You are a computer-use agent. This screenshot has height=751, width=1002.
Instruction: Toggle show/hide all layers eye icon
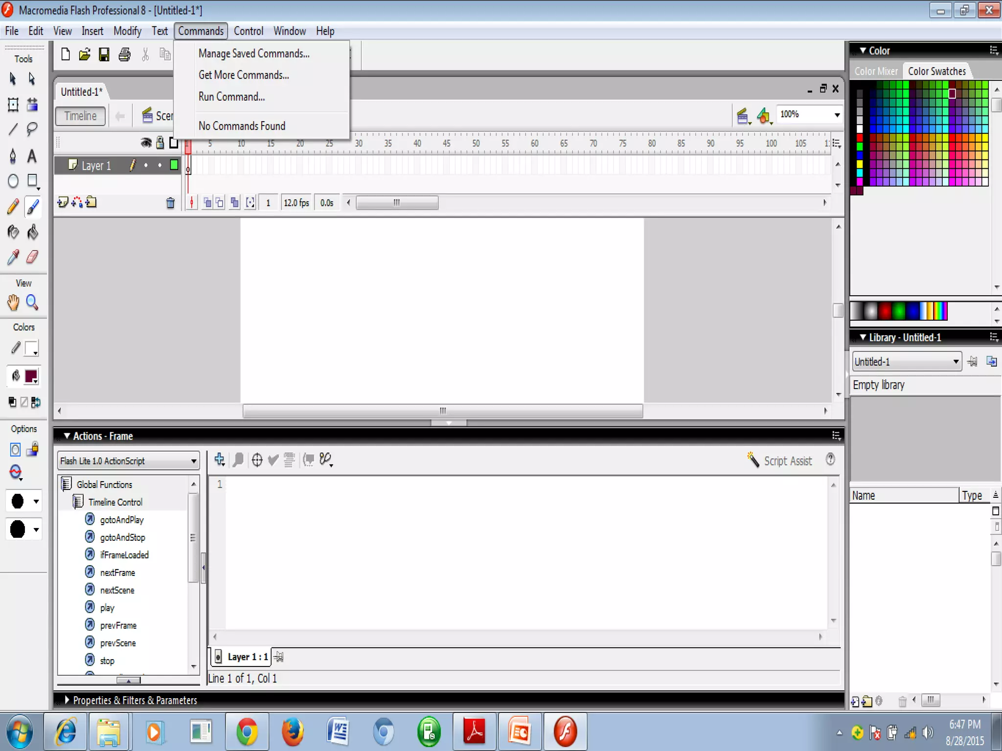pos(146,143)
